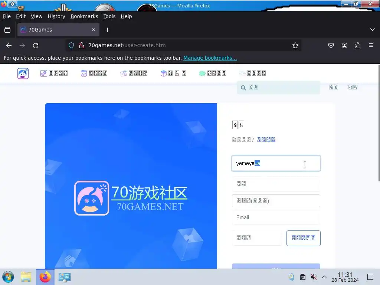
Task: Open the nav item with green chat bubble
Action: 212,73
